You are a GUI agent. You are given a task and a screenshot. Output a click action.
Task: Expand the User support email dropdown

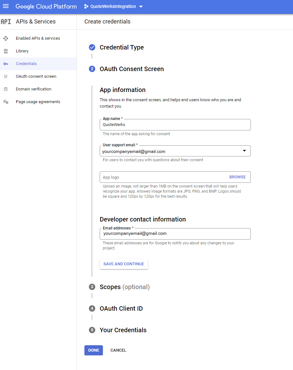[244, 151]
